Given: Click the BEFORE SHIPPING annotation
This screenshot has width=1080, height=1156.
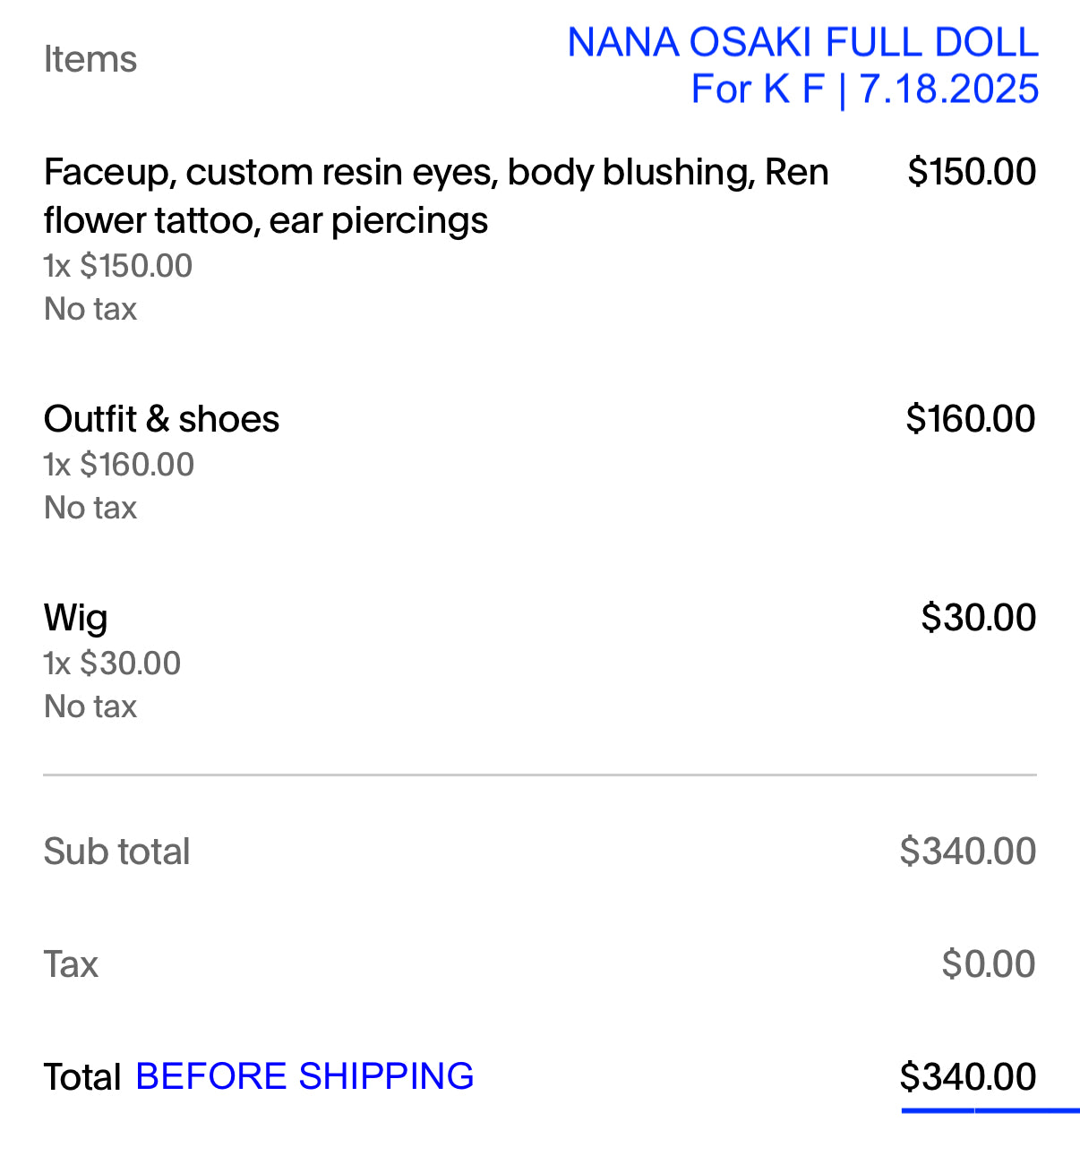Looking at the screenshot, I should pyautogui.click(x=304, y=1076).
